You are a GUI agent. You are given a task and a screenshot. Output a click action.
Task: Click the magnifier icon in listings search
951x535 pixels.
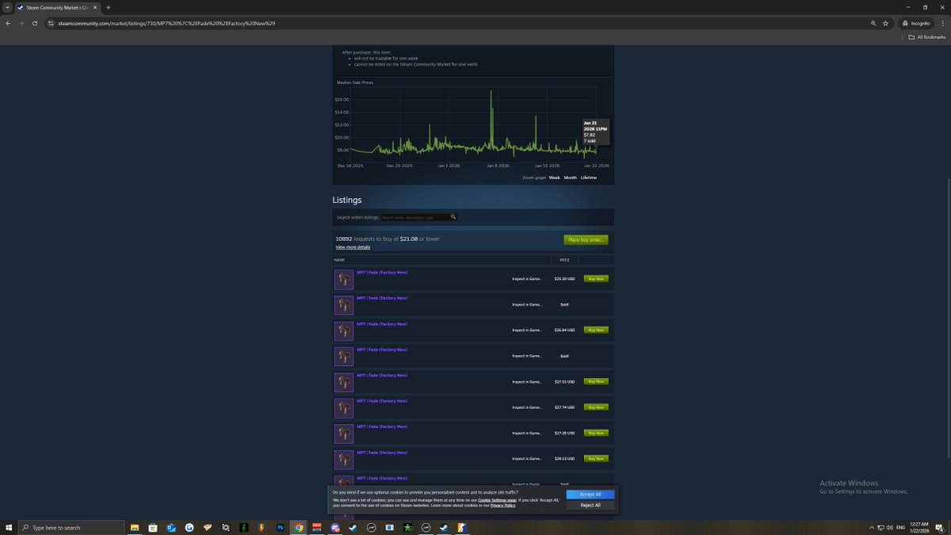pos(453,216)
